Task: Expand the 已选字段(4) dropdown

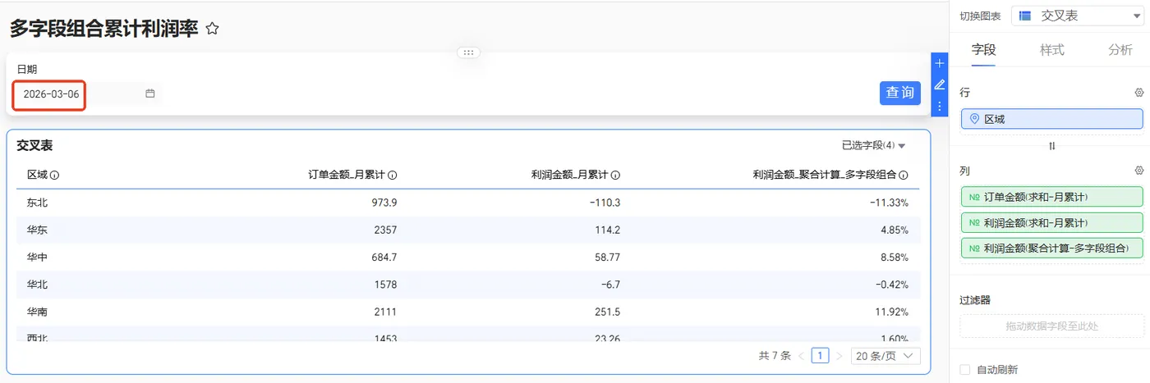Action: pyautogui.click(x=873, y=145)
